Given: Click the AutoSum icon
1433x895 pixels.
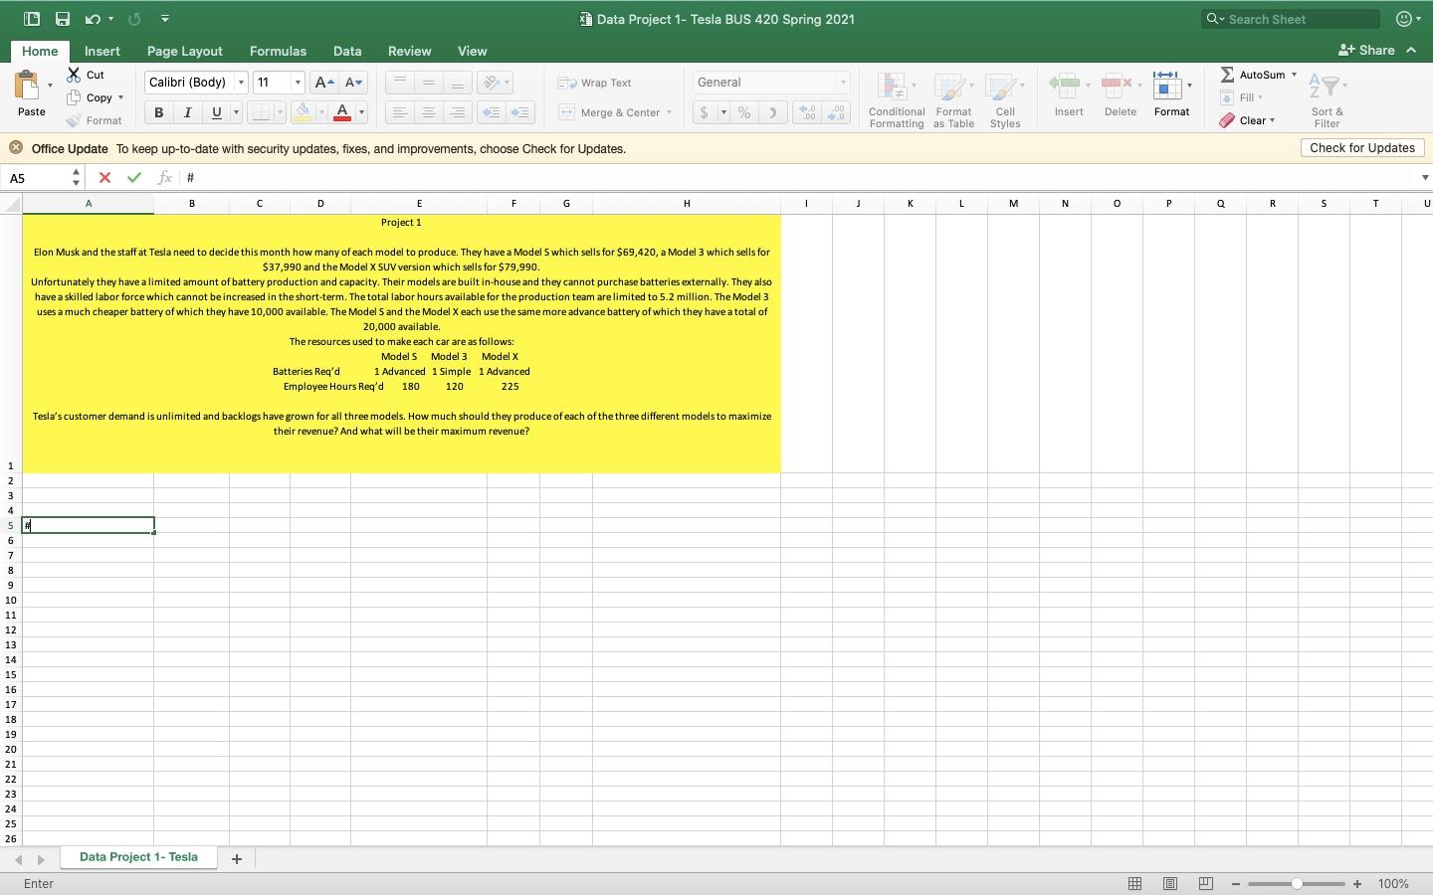Looking at the screenshot, I should pos(1231,74).
